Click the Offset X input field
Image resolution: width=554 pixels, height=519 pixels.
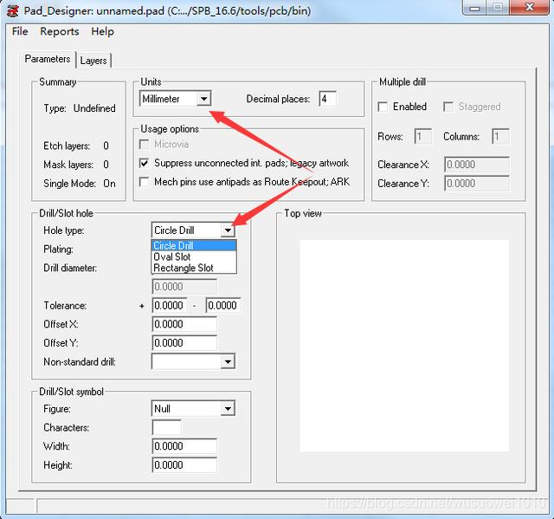coord(184,324)
